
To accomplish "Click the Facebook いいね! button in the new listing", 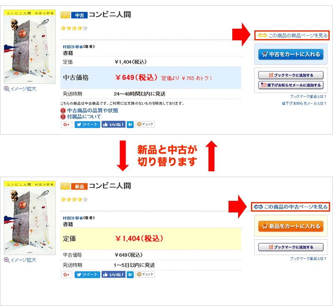I will (x=113, y=274).
